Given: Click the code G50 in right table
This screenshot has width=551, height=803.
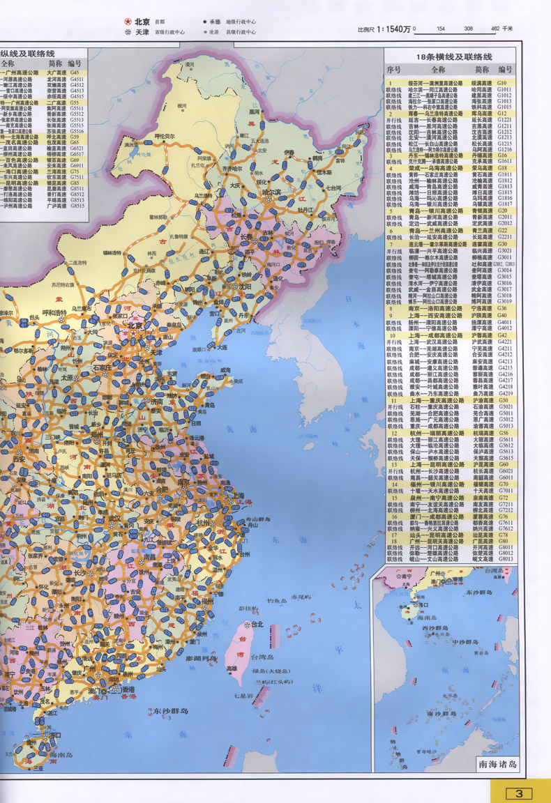Looking at the screenshot, I should pyautogui.click(x=503, y=401).
